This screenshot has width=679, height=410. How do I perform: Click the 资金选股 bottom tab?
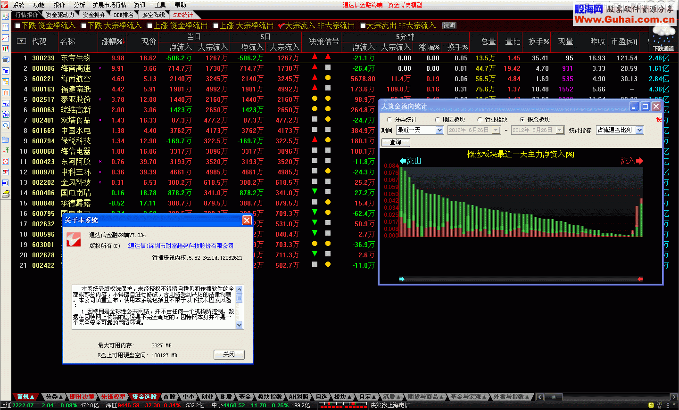144,397
